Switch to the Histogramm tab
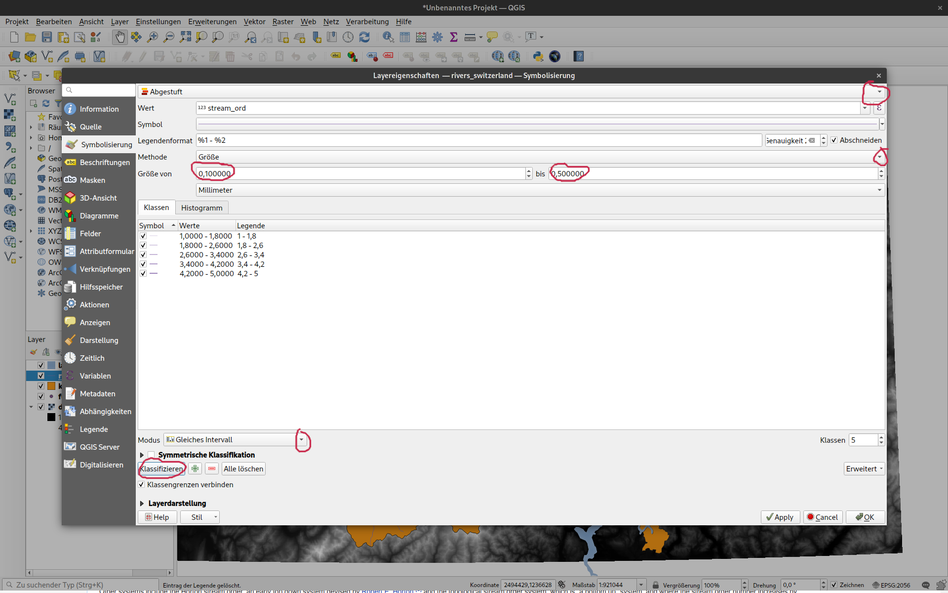The image size is (948, 593). [x=201, y=208]
